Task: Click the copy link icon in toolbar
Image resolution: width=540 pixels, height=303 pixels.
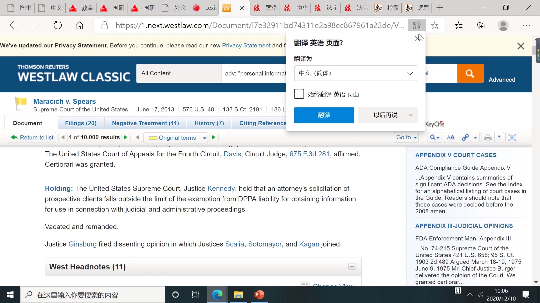Action: click(465, 137)
